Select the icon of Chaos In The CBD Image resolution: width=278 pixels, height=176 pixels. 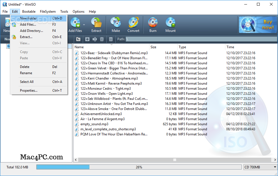click(x=77, y=63)
